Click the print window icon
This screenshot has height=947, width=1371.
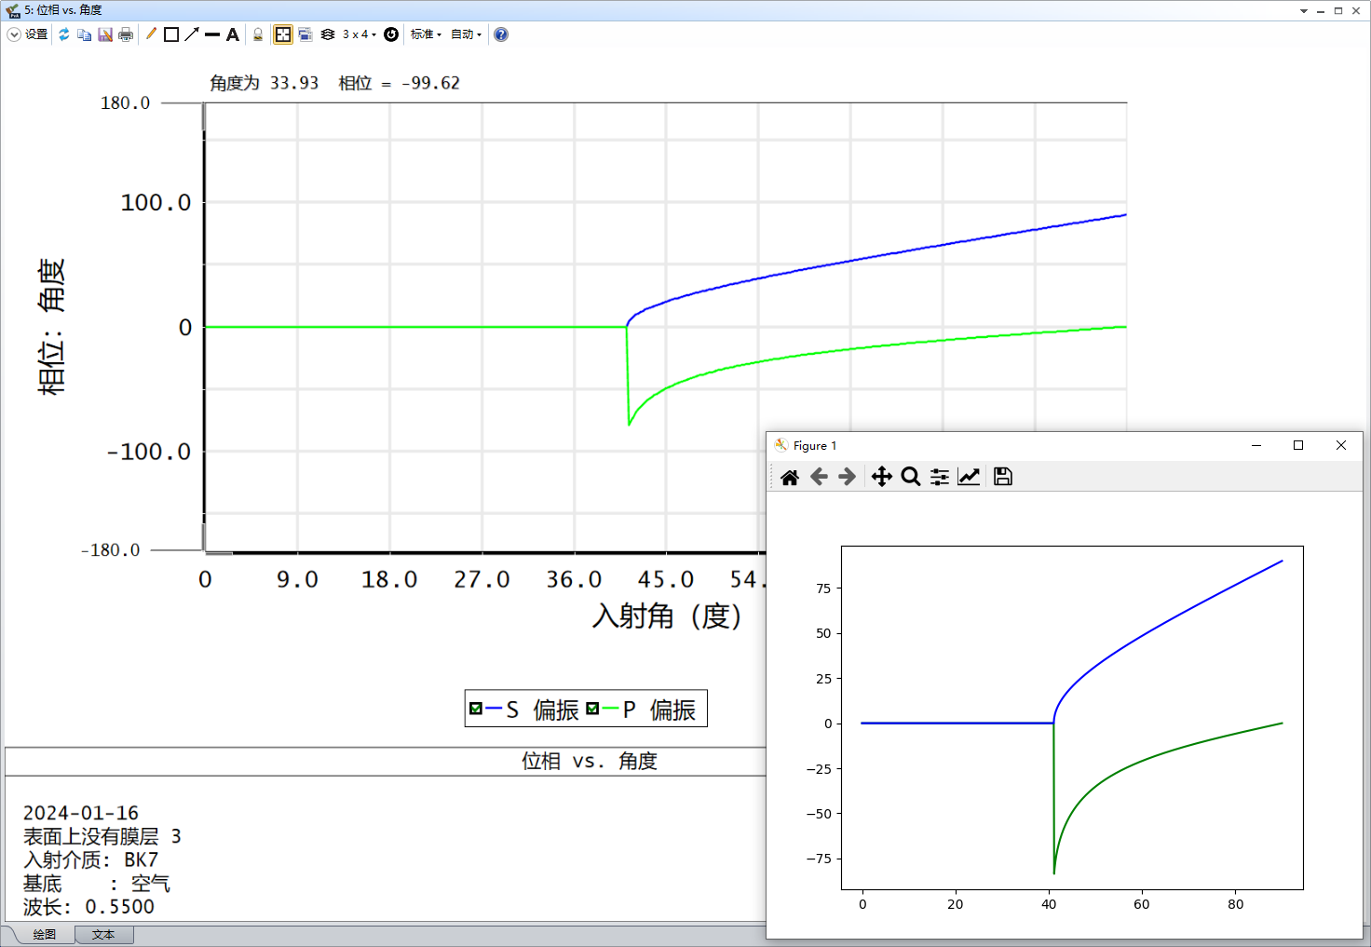[126, 34]
